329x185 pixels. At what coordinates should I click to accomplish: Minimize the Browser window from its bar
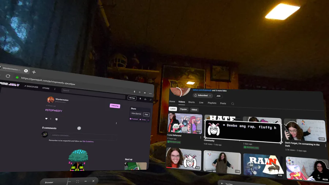[x=86, y=181]
